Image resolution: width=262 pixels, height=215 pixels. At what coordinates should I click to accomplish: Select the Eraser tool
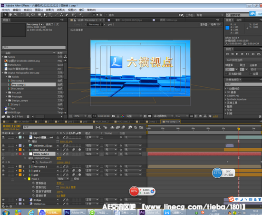(67, 15)
